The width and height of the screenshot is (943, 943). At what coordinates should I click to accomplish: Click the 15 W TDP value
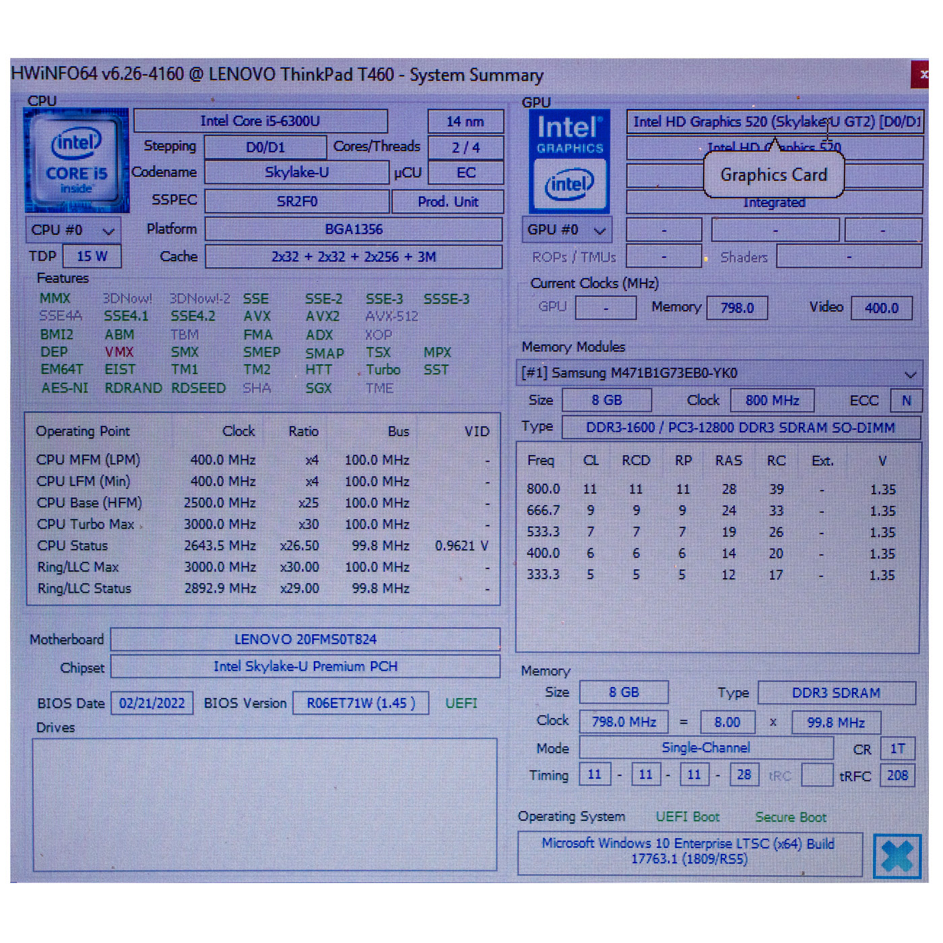[92, 257]
